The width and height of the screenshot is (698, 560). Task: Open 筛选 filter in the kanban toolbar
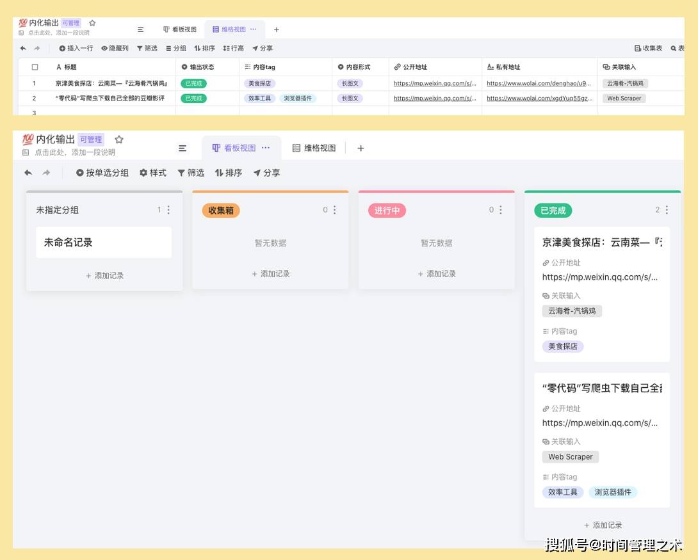click(x=191, y=173)
